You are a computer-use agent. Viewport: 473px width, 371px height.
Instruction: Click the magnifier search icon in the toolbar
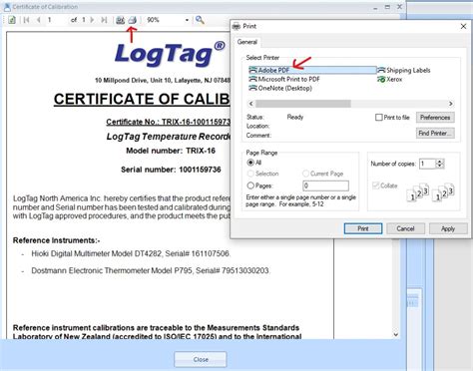pos(200,20)
